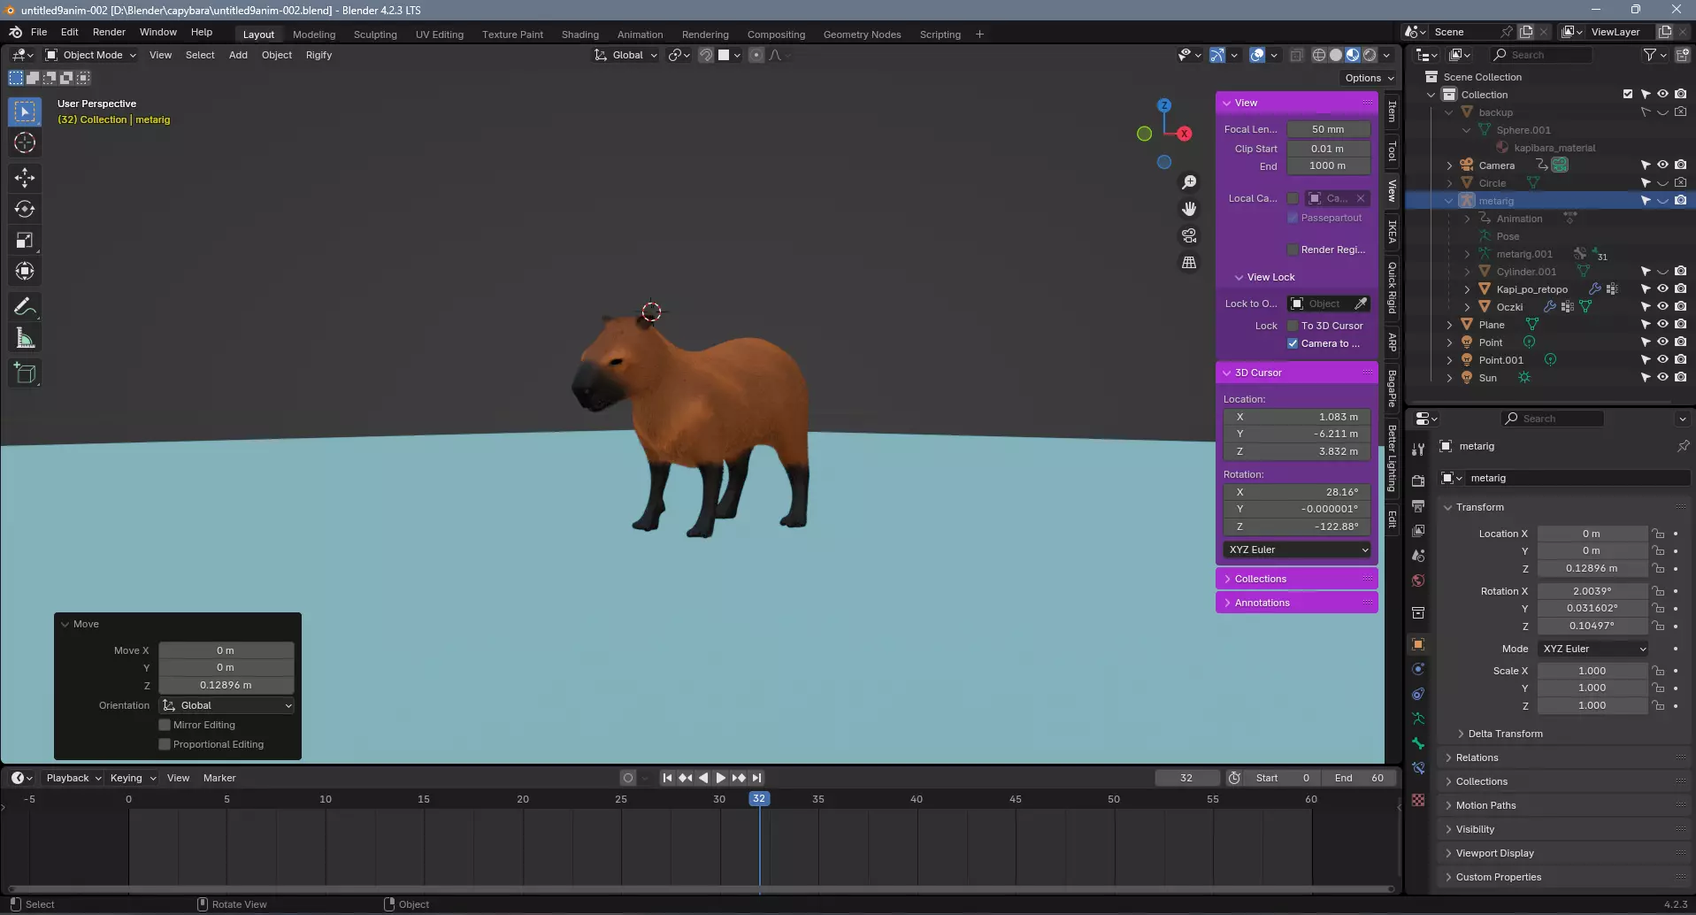Enable Proportional Editing checkbox in Move panel
The width and height of the screenshot is (1696, 915).
coord(165,744)
